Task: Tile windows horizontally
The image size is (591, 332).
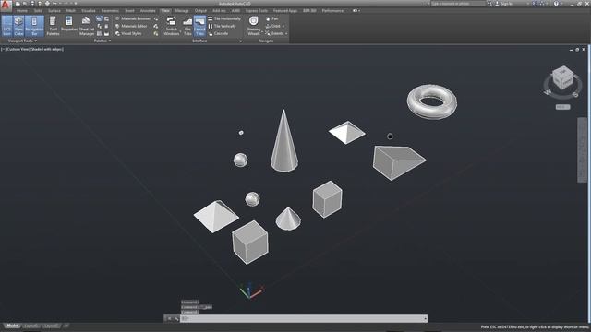Action: tap(224, 18)
